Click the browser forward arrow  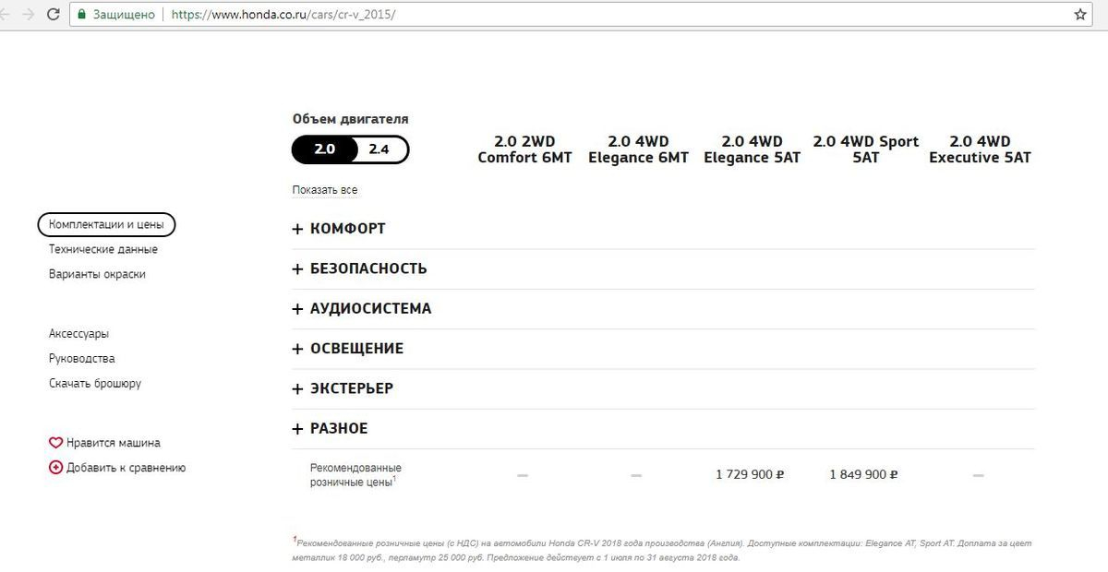(29, 15)
